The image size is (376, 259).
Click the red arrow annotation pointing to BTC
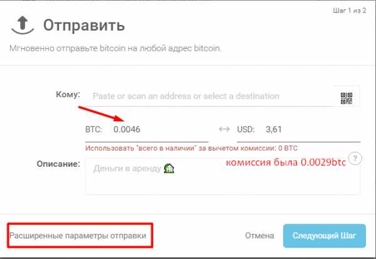[101, 114]
